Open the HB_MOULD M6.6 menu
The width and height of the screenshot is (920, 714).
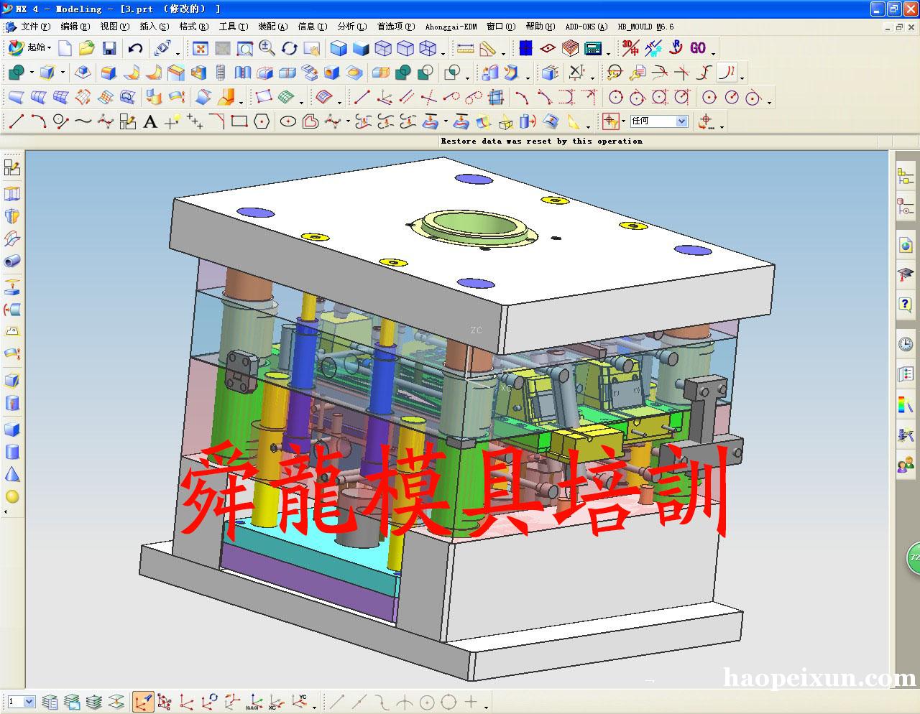645,27
